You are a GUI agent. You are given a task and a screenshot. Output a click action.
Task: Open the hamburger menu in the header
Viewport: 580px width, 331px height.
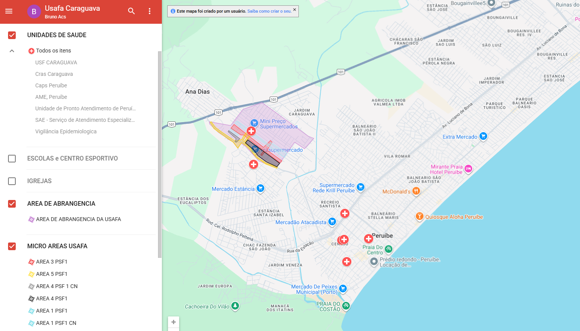coord(9,11)
